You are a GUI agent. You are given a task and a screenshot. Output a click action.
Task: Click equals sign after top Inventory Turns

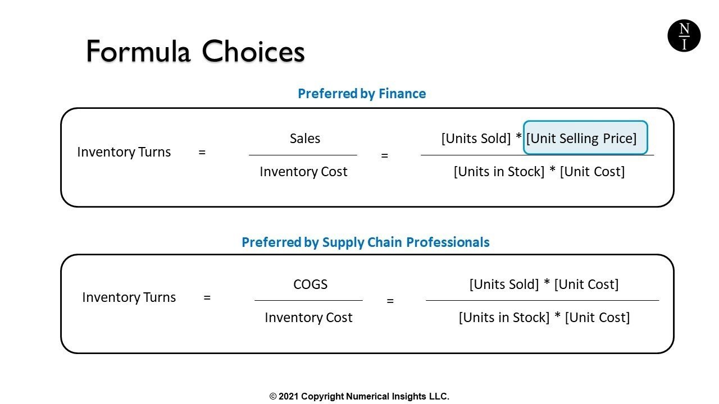[202, 152]
